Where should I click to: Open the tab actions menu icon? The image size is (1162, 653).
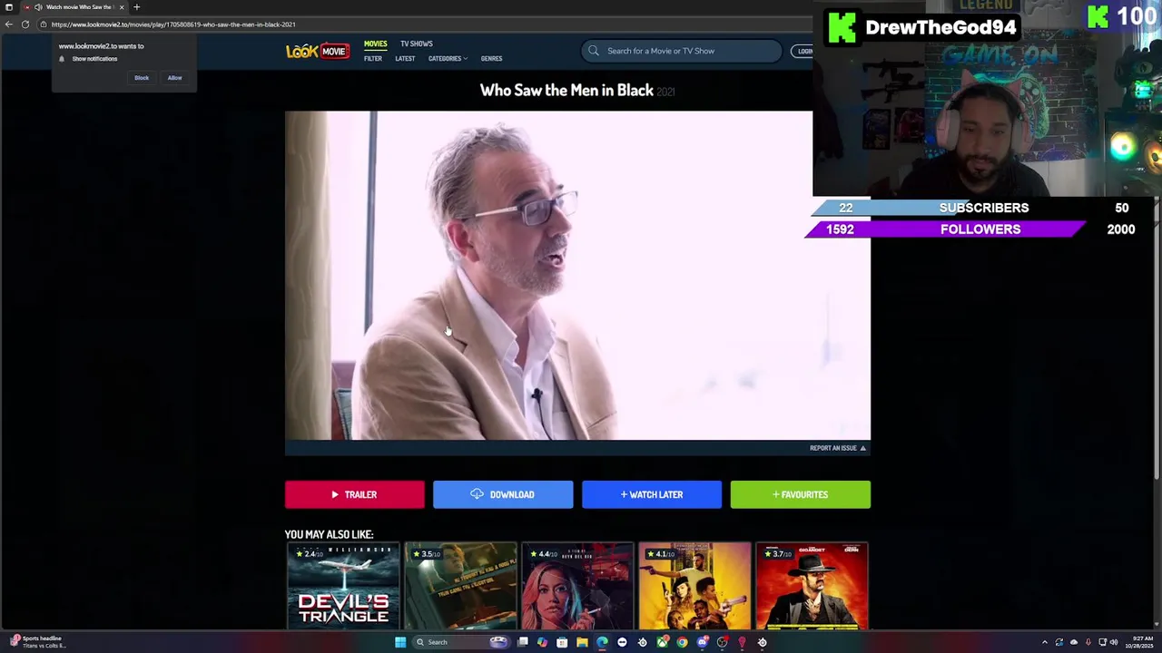(x=9, y=6)
